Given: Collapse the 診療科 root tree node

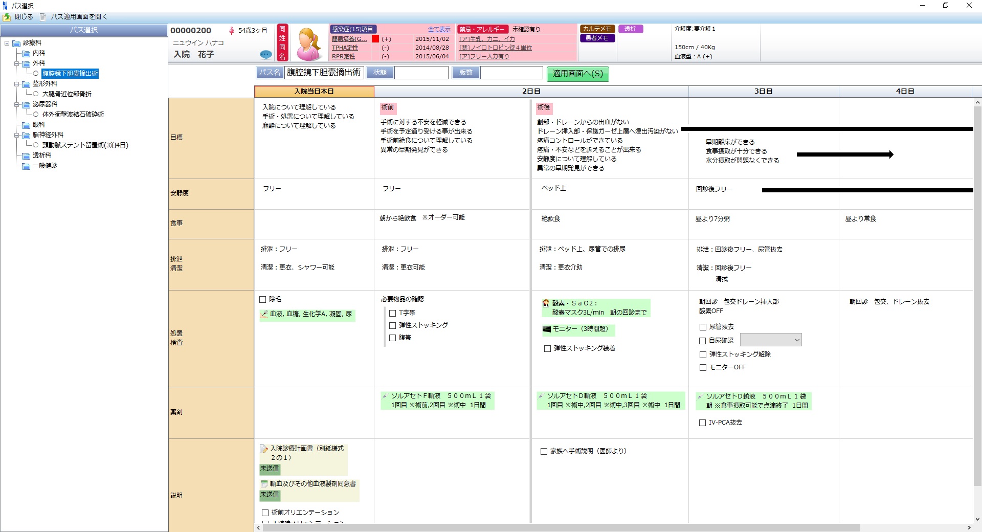Looking at the screenshot, I should pos(7,43).
